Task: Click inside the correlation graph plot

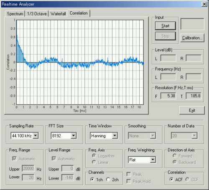Action: pos(80,62)
